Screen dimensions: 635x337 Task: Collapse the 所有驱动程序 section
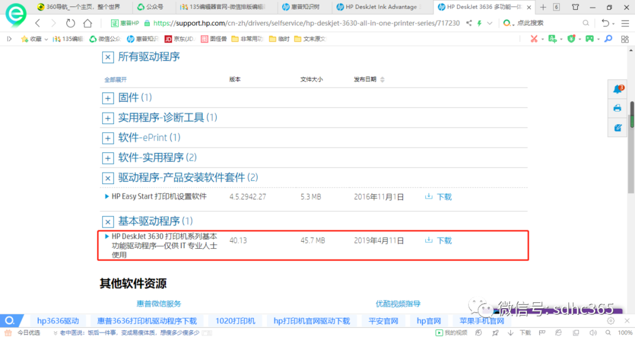pyautogui.click(x=108, y=57)
